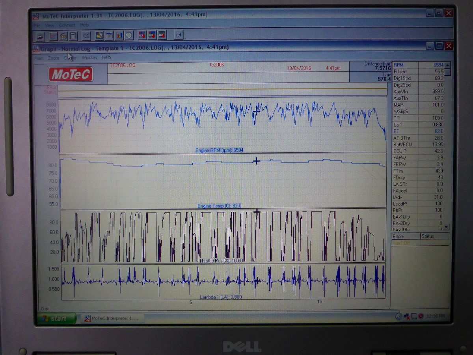Select the LoadPt channel row
Image resolution: width=473 pixels, height=355 pixels.
418,204
